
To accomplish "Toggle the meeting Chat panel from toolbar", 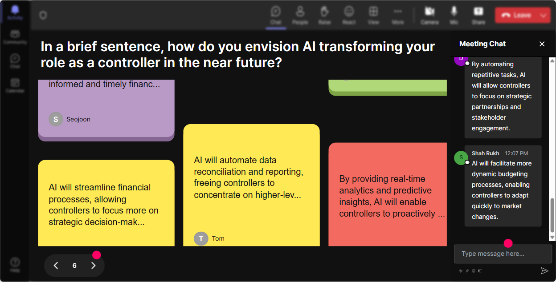I will click(x=276, y=15).
